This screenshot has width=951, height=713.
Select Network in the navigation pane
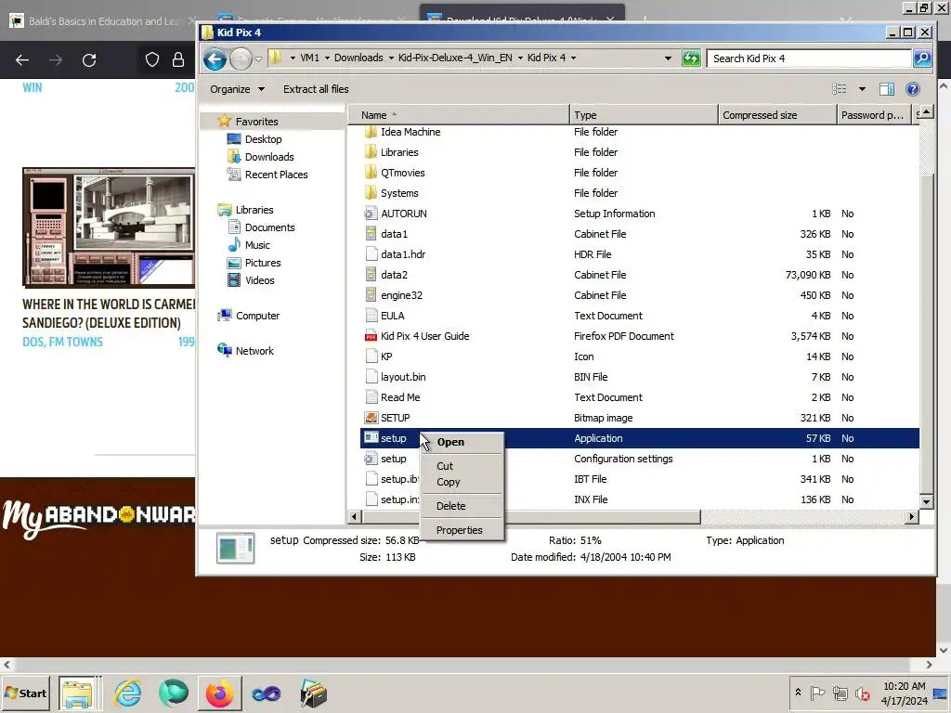point(254,350)
